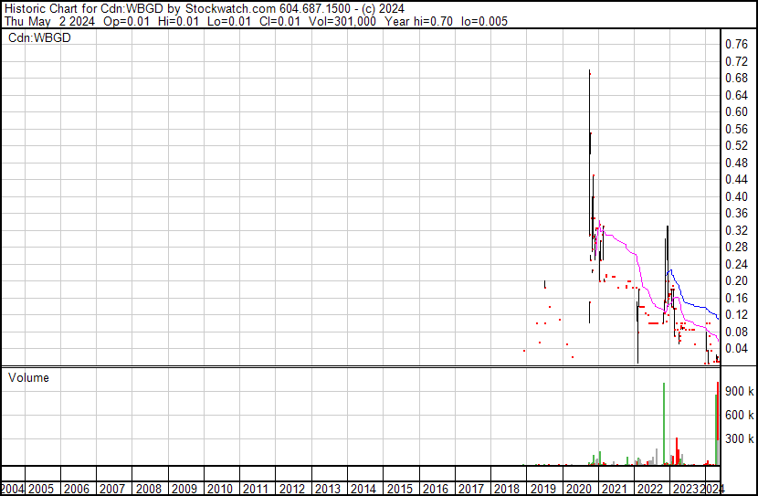Click the 0.40 price axis label
758x496 pixels.
click(736, 196)
